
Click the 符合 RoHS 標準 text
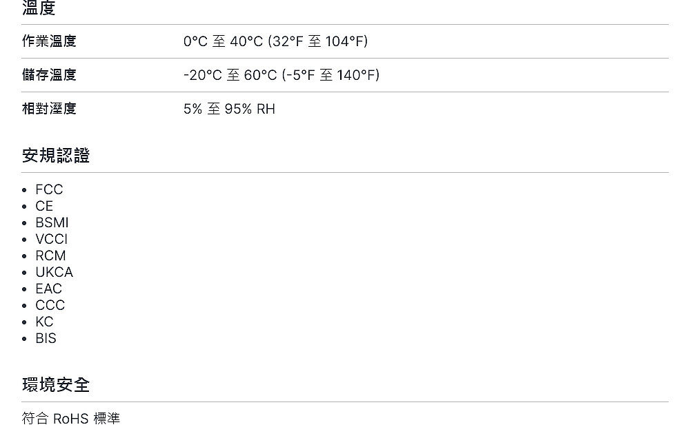(71, 419)
